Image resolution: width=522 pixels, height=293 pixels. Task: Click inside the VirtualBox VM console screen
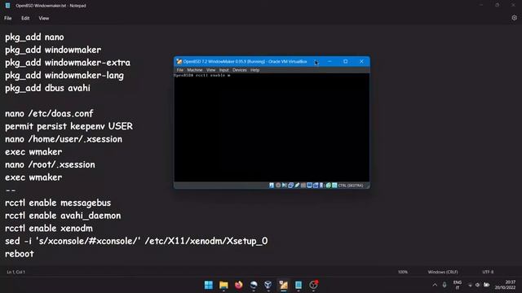pos(272,128)
